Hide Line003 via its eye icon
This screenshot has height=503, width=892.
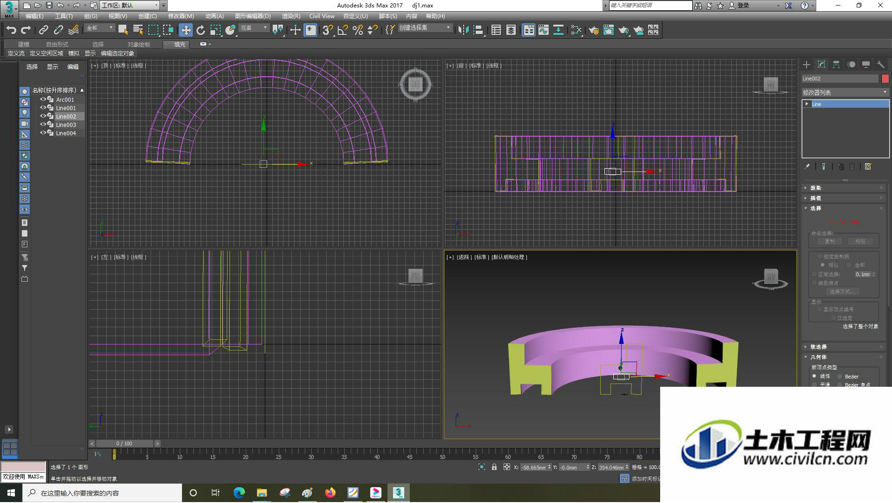pyautogui.click(x=43, y=125)
